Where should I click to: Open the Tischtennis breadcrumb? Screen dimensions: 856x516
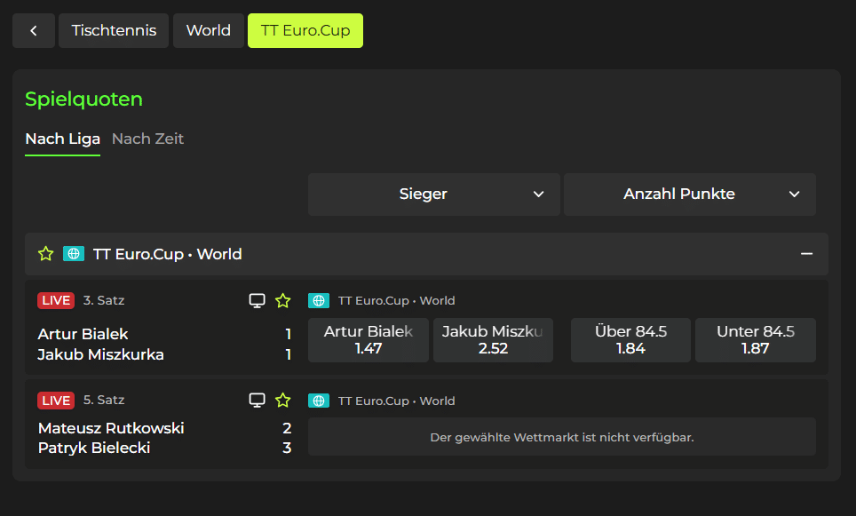tap(114, 30)
